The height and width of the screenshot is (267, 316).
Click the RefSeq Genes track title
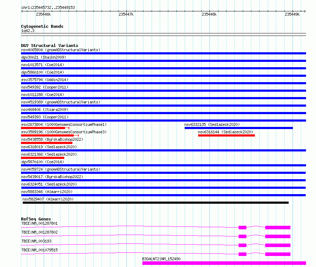(36, 219)
